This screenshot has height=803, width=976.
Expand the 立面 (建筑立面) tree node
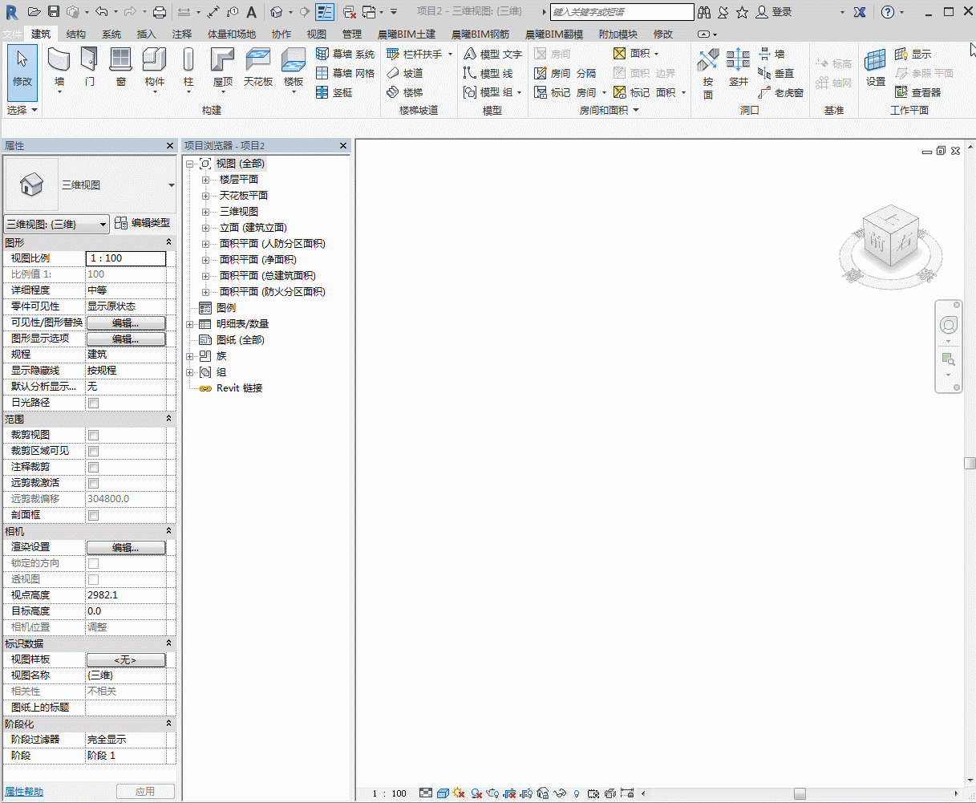pos(206,228)
